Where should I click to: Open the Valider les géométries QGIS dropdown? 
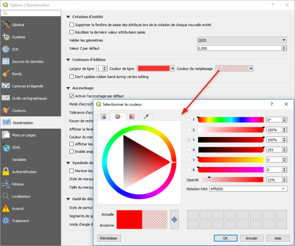click(x=242, y=40)
